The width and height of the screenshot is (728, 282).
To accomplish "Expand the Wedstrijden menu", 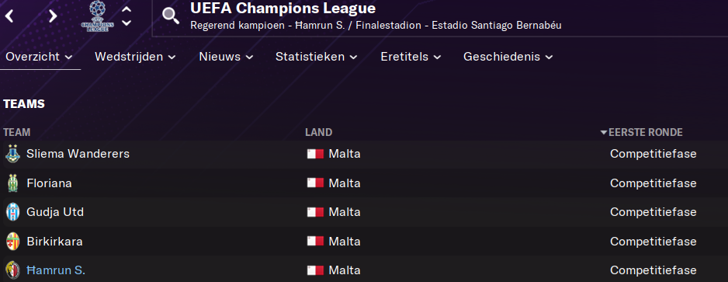I will click(x=135, y=57).
